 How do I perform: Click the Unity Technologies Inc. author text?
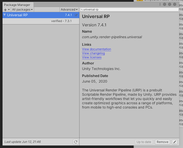[101, 69]
